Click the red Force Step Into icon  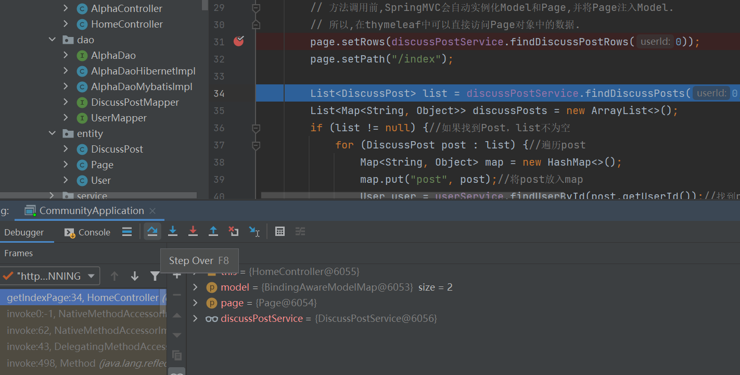tap(193, 232)
